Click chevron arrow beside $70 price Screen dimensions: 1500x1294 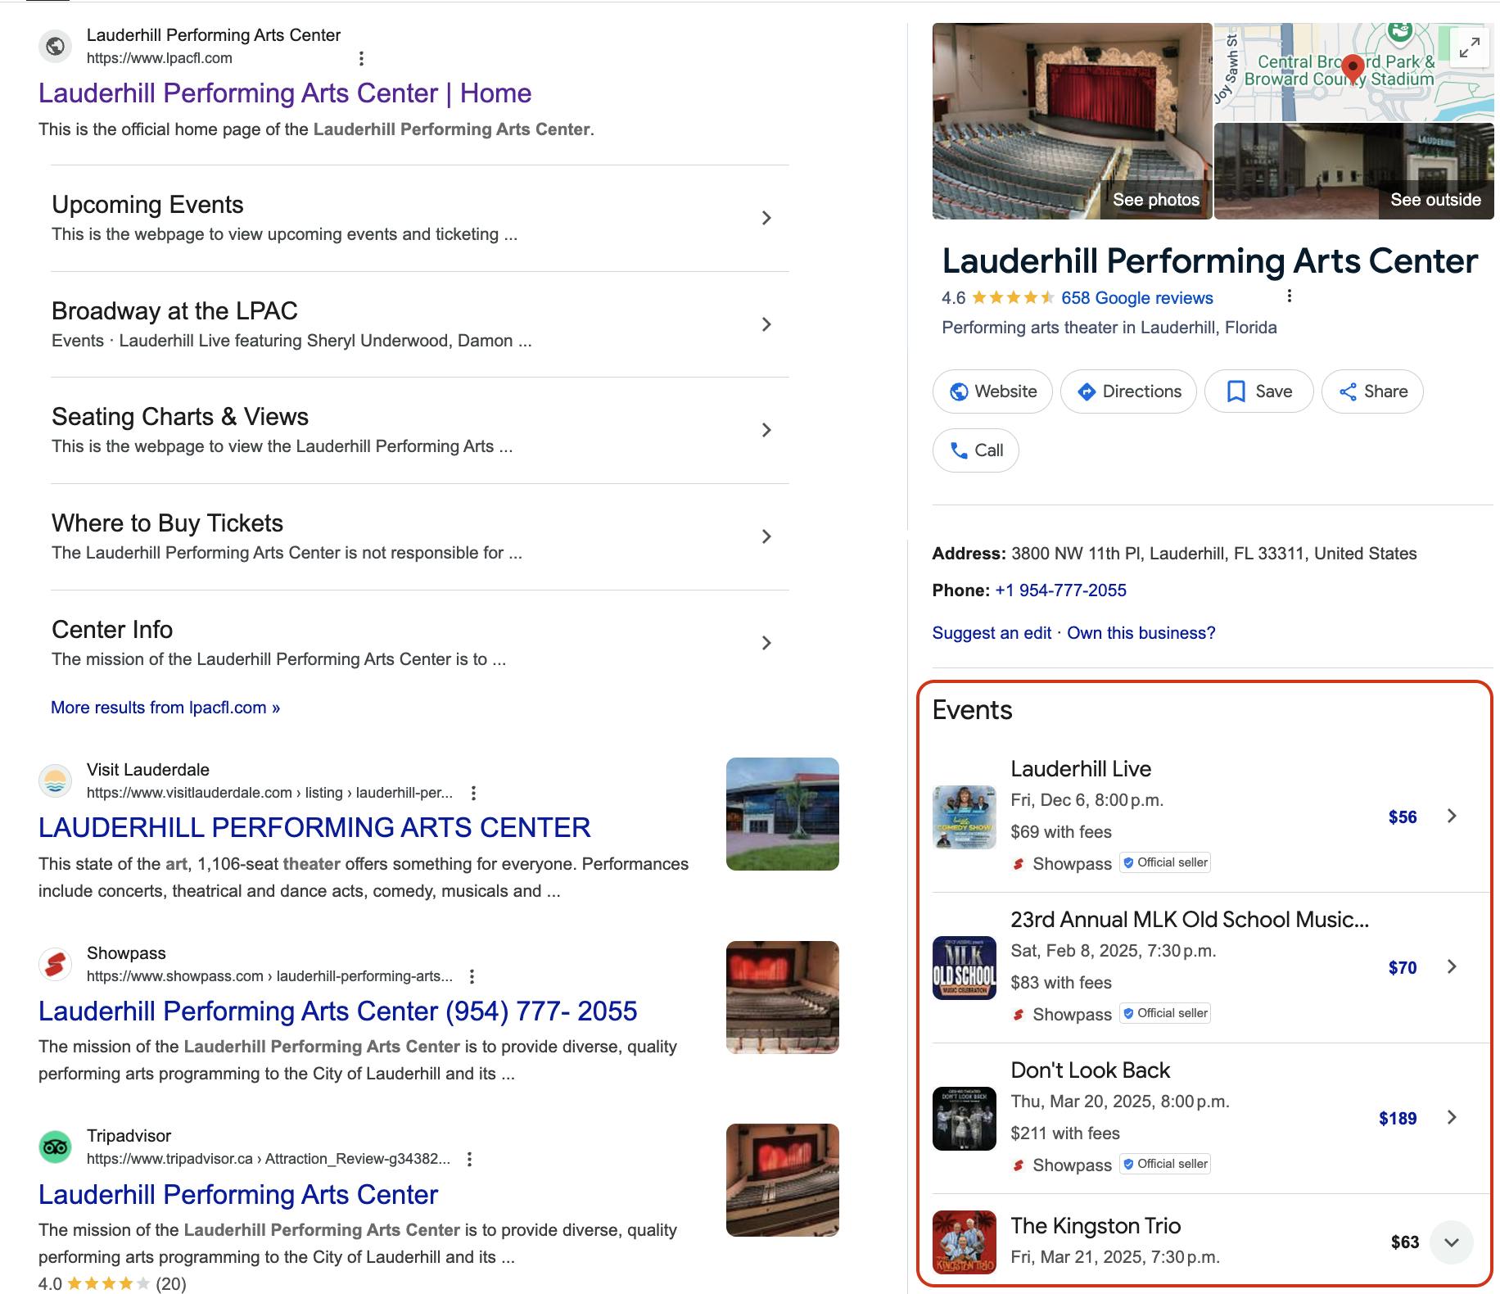click(x=1452, y=966)
